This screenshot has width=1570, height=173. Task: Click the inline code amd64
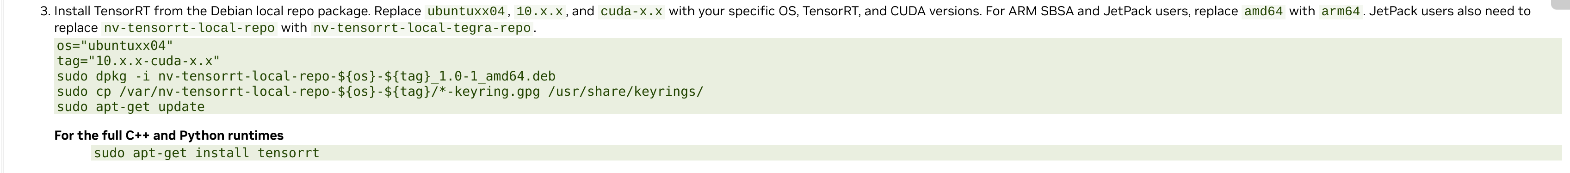tap(1263, 12)
